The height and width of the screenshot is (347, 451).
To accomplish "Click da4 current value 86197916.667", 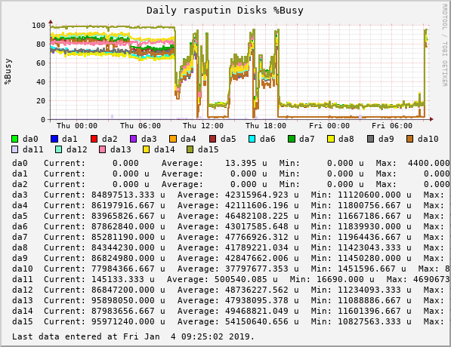I will click(123, 205).
